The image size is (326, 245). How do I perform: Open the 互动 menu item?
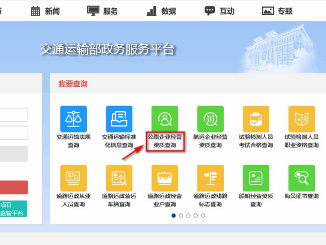227,11
